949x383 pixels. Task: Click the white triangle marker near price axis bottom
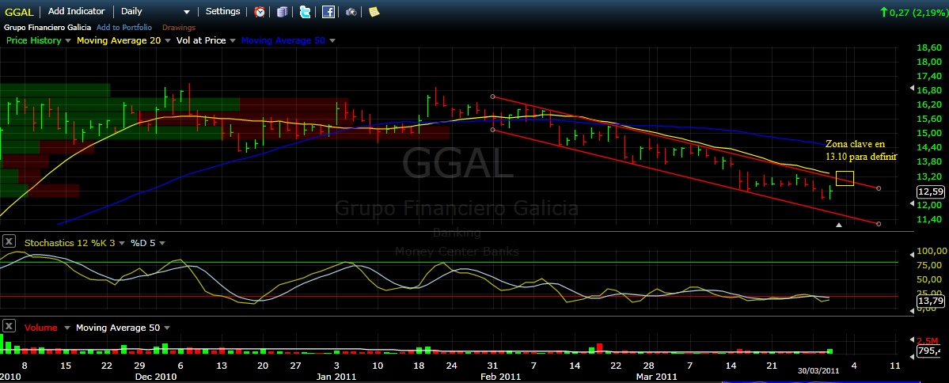tap(839, 225)
